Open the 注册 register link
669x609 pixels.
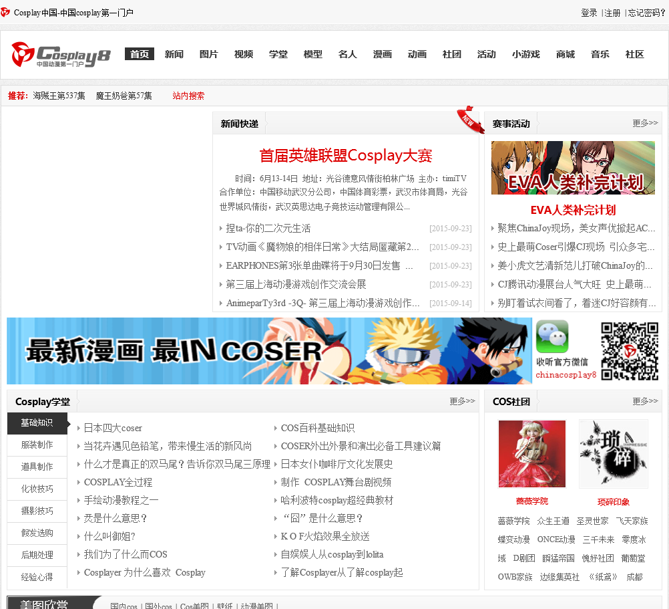612,13
